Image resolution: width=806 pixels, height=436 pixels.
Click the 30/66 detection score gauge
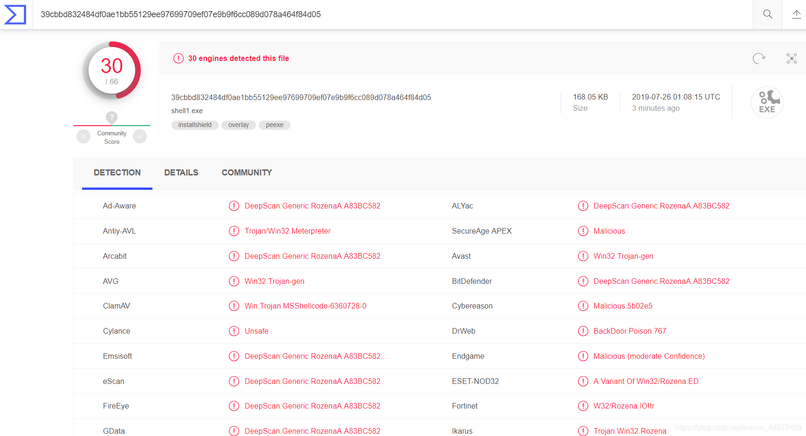point(111,71)
